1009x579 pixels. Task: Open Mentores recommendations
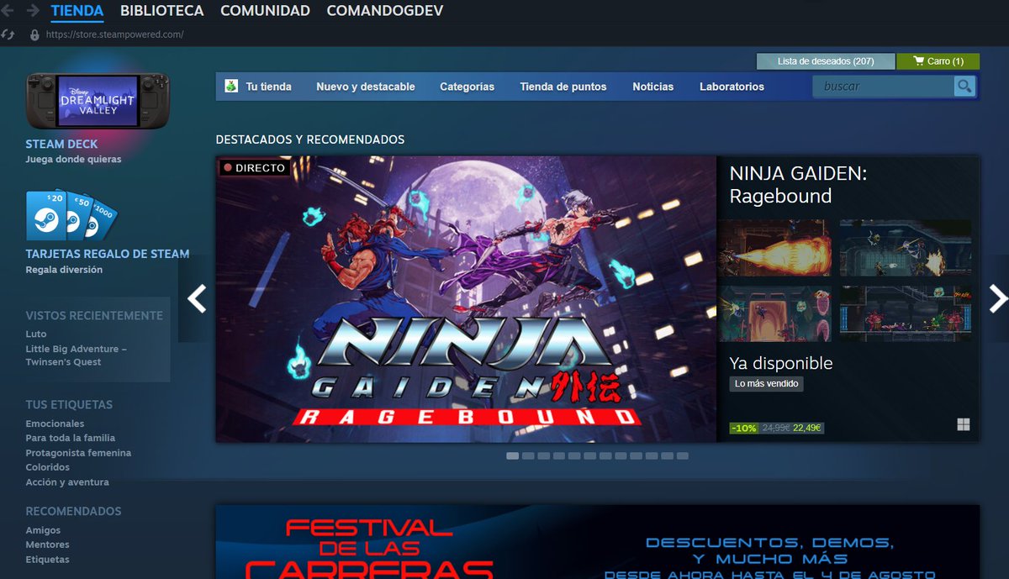47,545
